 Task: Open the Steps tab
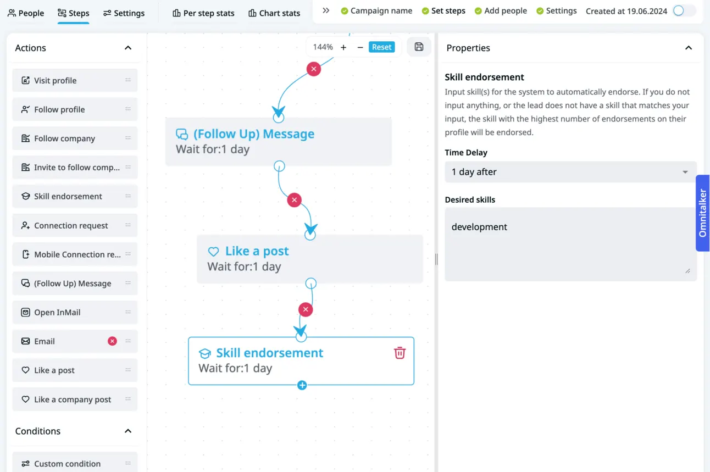point(73,13)
